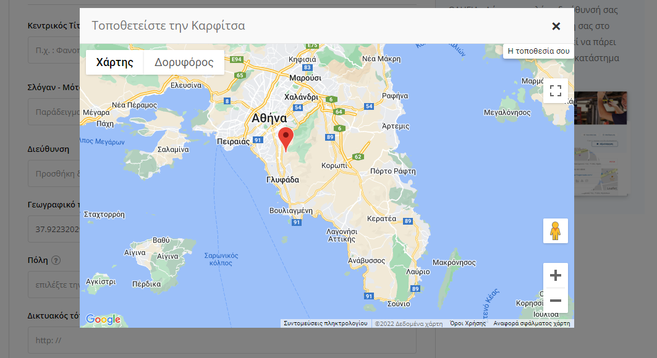Open the Google logo link
657x358 pixels.
[x=103, y=320]
